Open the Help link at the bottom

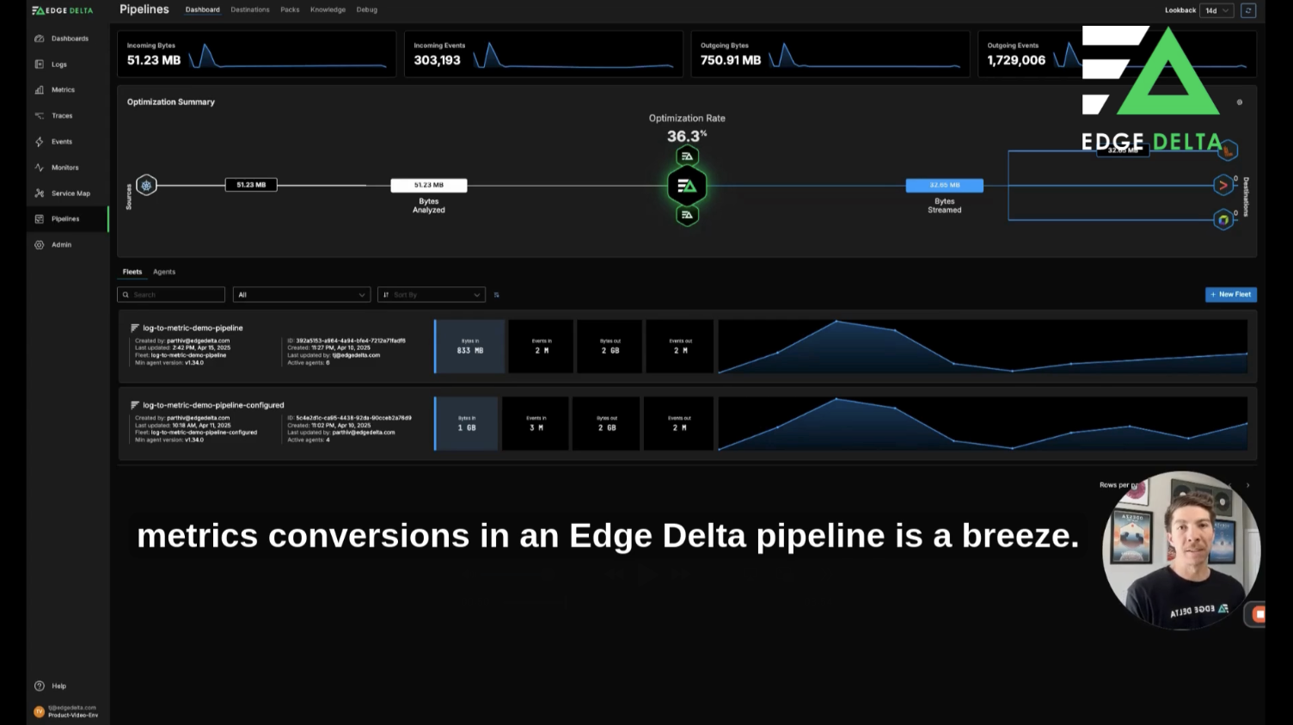(53, 685)
